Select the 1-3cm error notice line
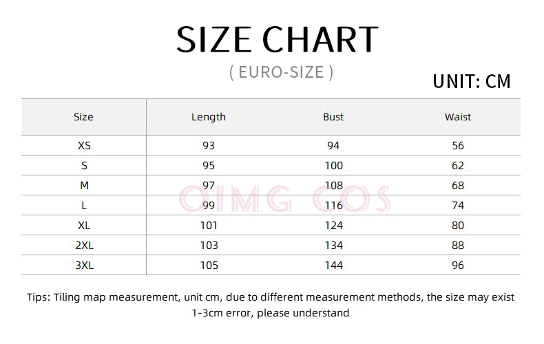 tap(271, 313)
